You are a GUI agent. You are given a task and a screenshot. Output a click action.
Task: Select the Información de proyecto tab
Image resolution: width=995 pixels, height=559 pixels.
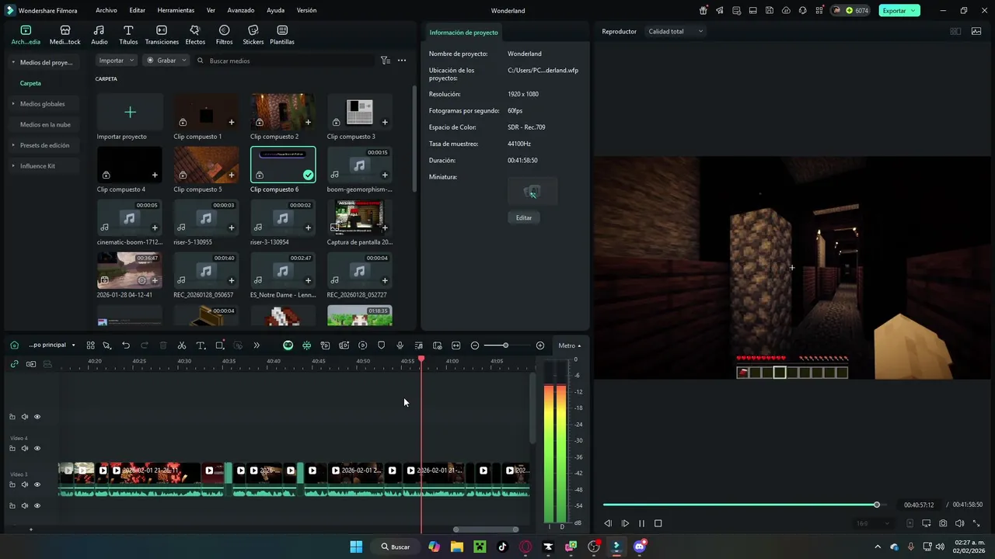tap(463, 32)
